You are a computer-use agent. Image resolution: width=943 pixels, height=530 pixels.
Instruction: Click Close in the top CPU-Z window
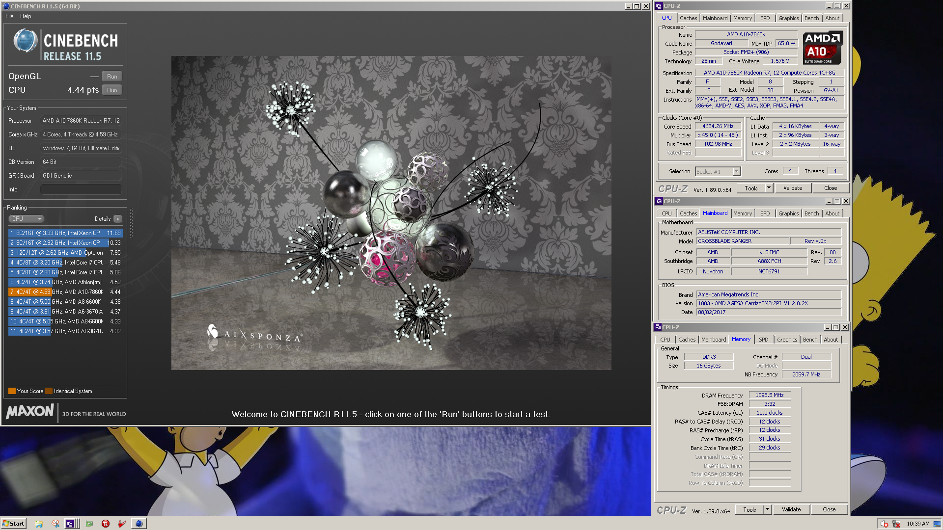coord(831,188)
